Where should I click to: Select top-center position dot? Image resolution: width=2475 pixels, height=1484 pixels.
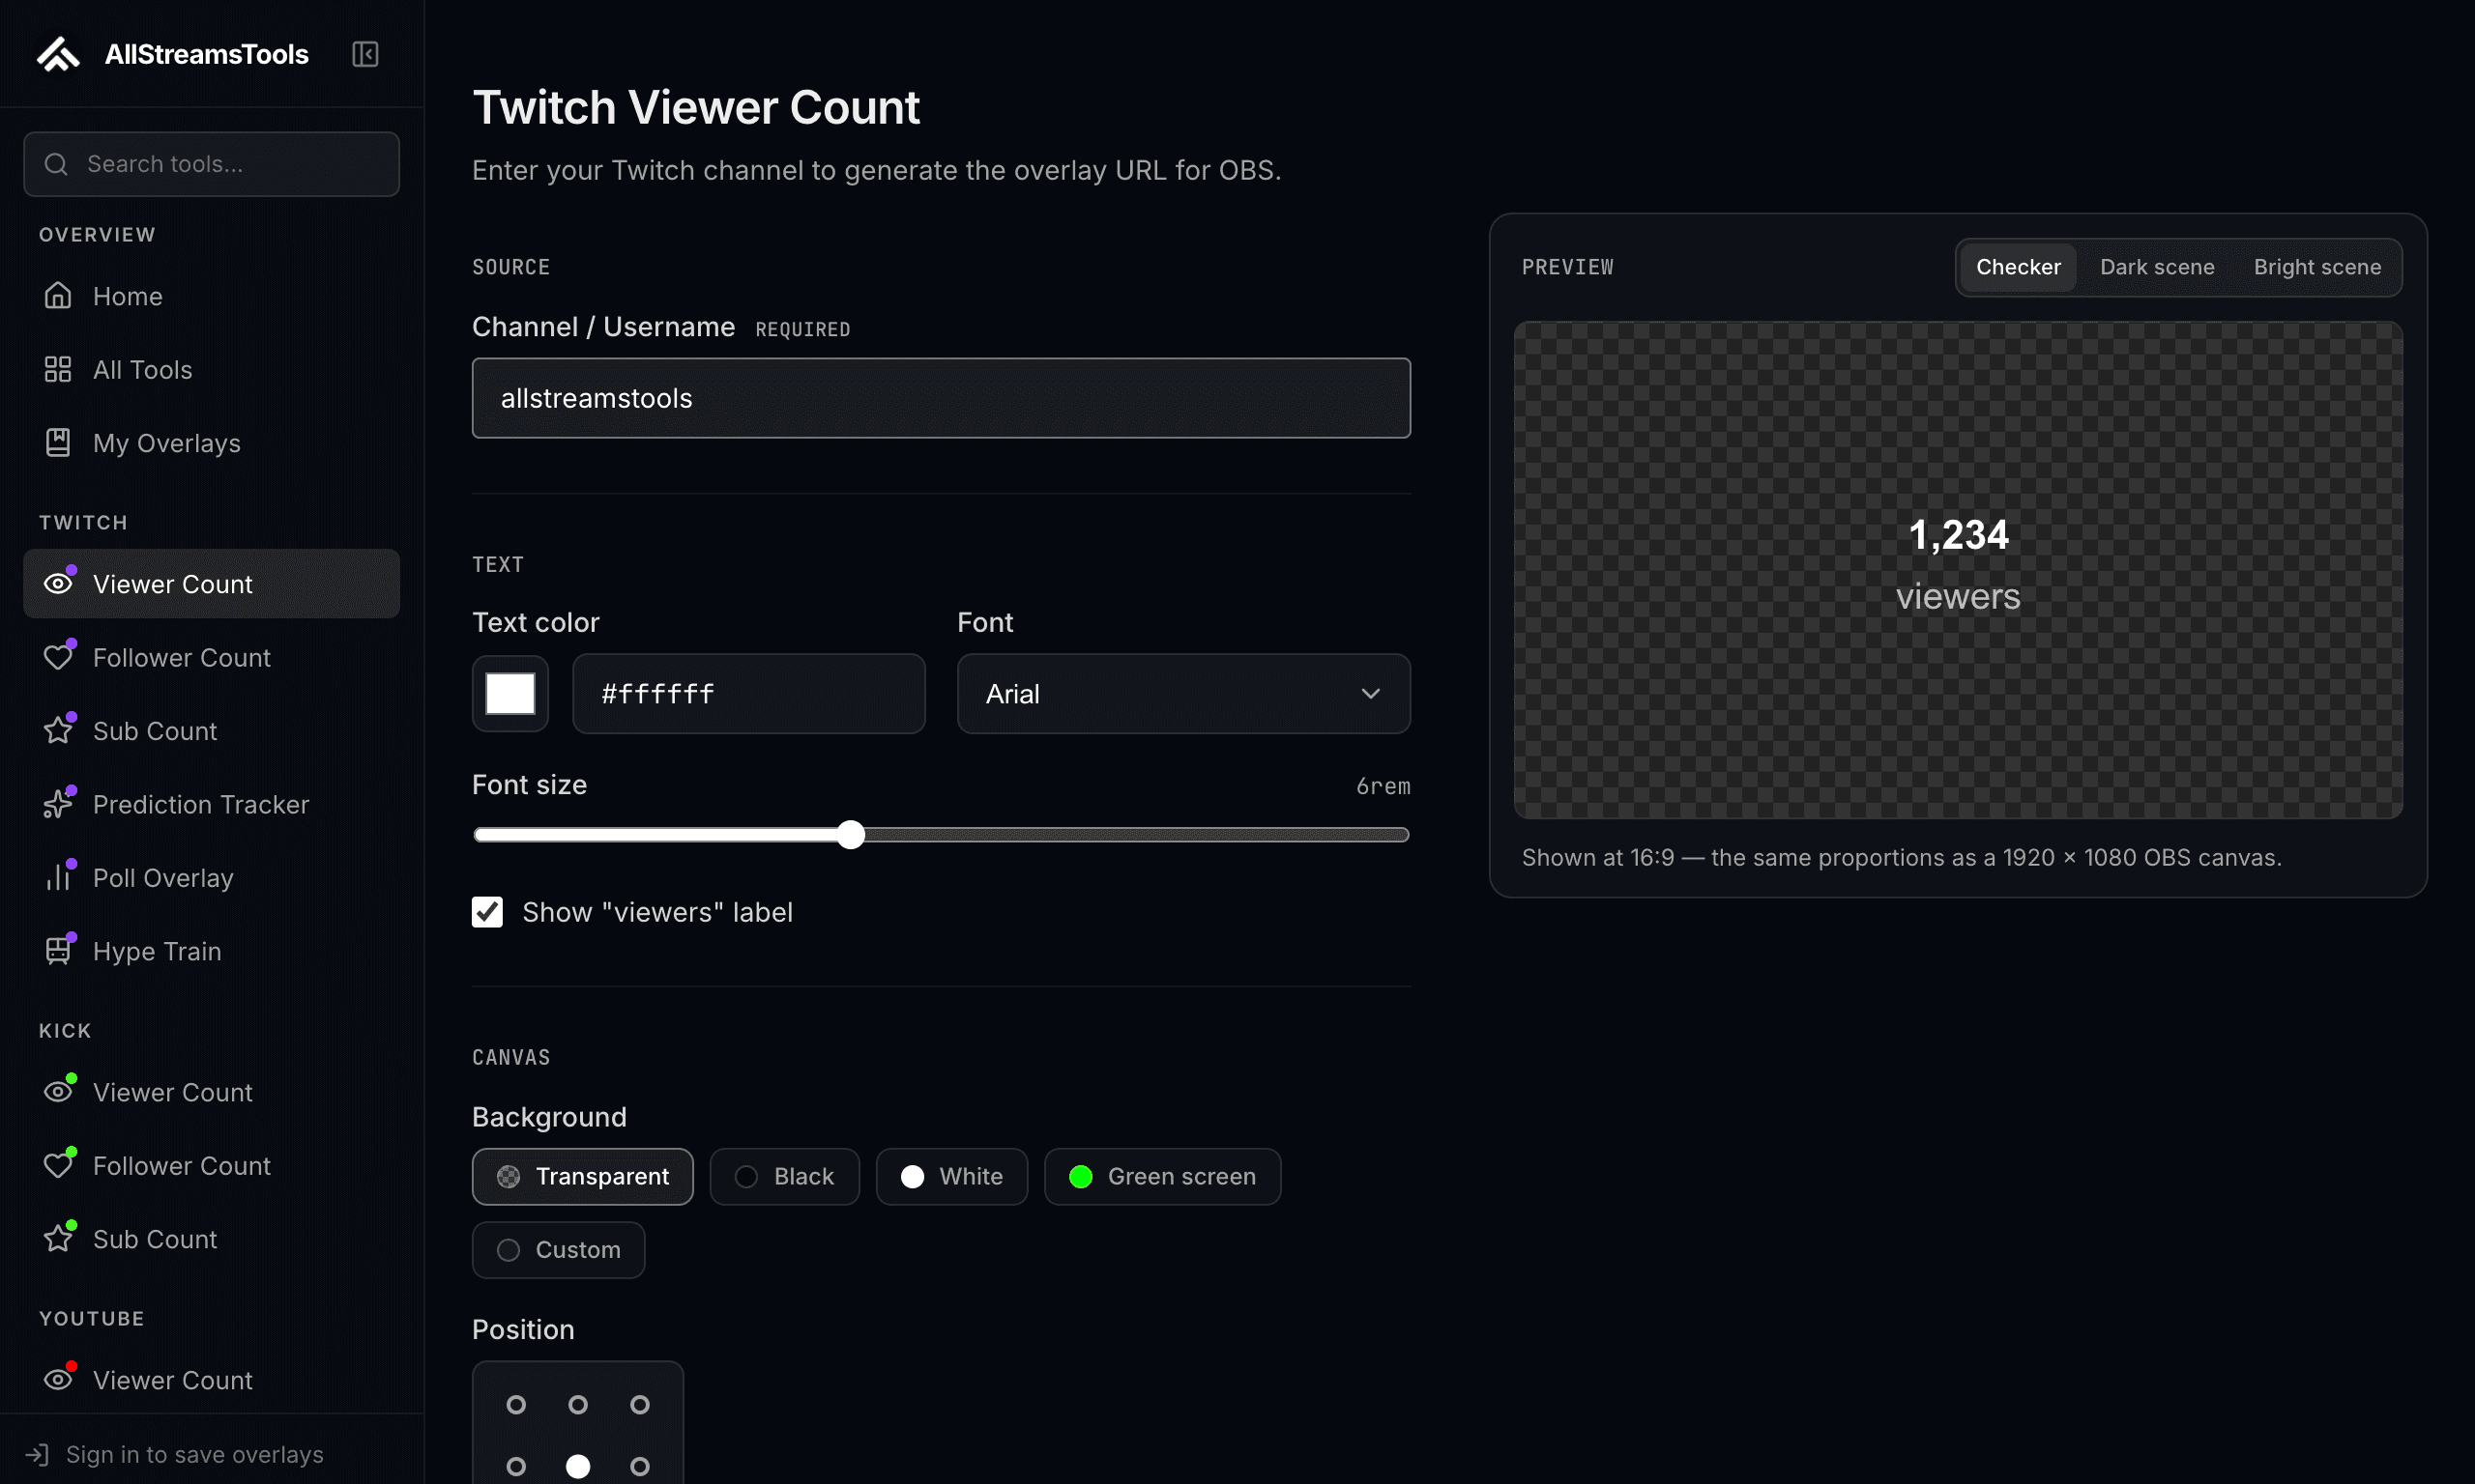click(578, 1405)
